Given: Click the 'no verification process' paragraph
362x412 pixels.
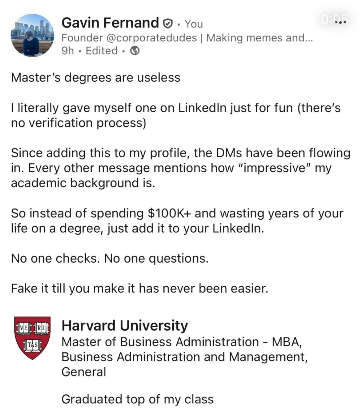Looking at the screenshot, I should pos(78,123).
